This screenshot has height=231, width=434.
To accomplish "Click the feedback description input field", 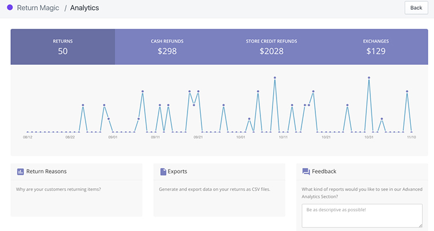I will click(362, 216).
